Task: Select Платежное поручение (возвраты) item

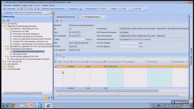Action: point(26,34)
